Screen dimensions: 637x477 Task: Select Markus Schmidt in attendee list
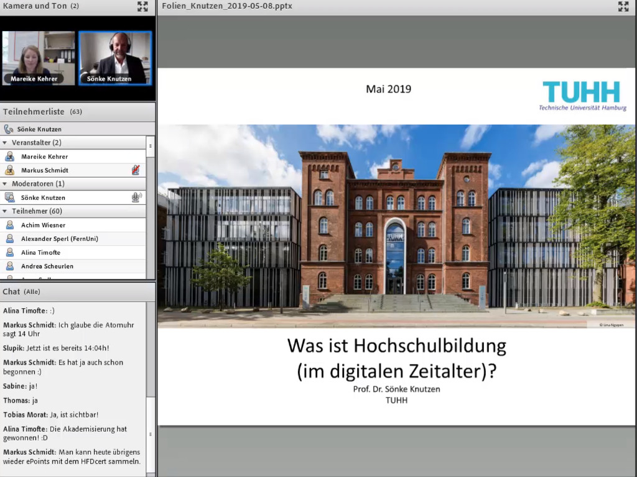[73, 170]
